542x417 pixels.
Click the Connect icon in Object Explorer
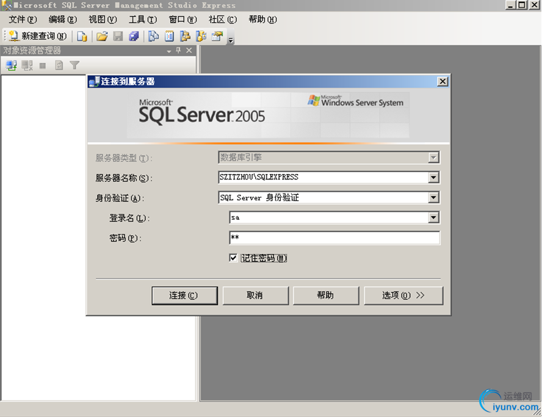(12, 65)
